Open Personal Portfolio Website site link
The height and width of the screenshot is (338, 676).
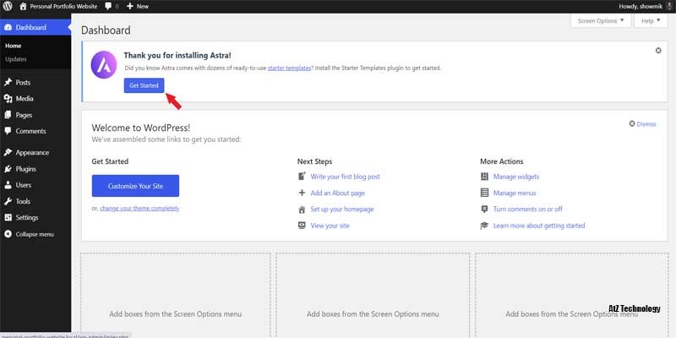coord(63,7)
